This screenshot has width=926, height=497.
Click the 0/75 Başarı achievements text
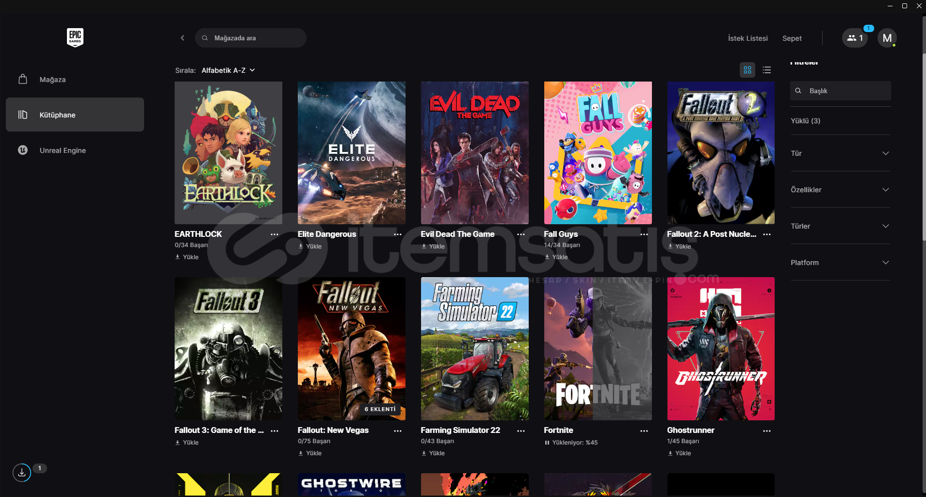[x=314, y=441]
